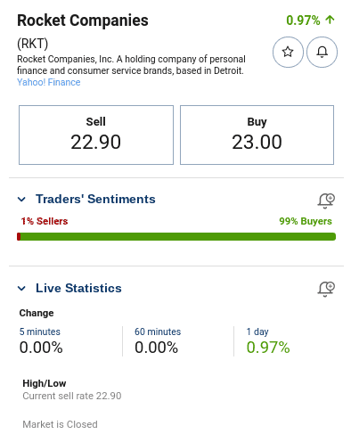This screenshot has width=351, height=434.
Task: Collapse the Live Statistics section chevron
Action: (x=21, y=288)
